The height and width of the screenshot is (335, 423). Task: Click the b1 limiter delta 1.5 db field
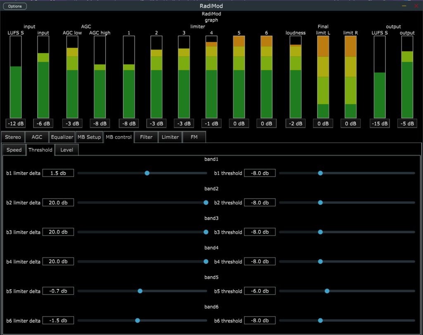coord(58,173)
